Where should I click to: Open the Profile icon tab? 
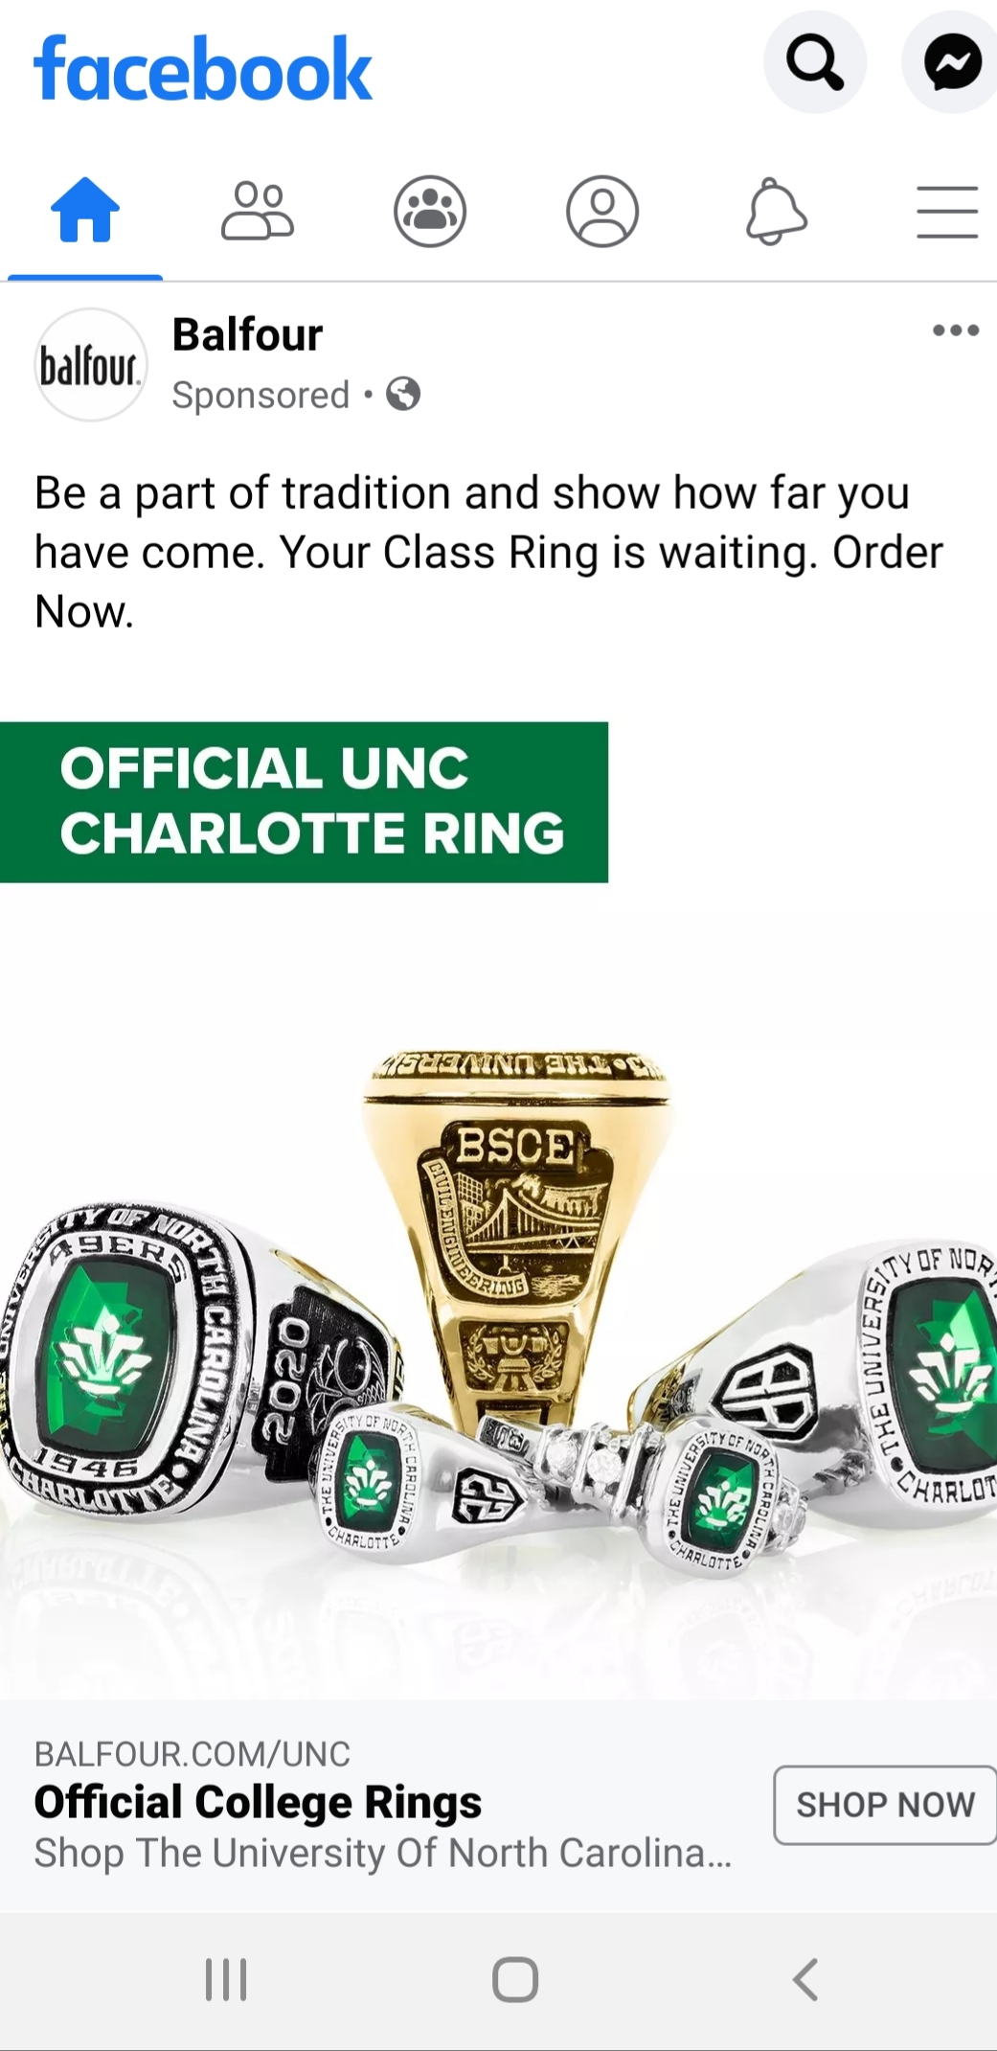602,211
